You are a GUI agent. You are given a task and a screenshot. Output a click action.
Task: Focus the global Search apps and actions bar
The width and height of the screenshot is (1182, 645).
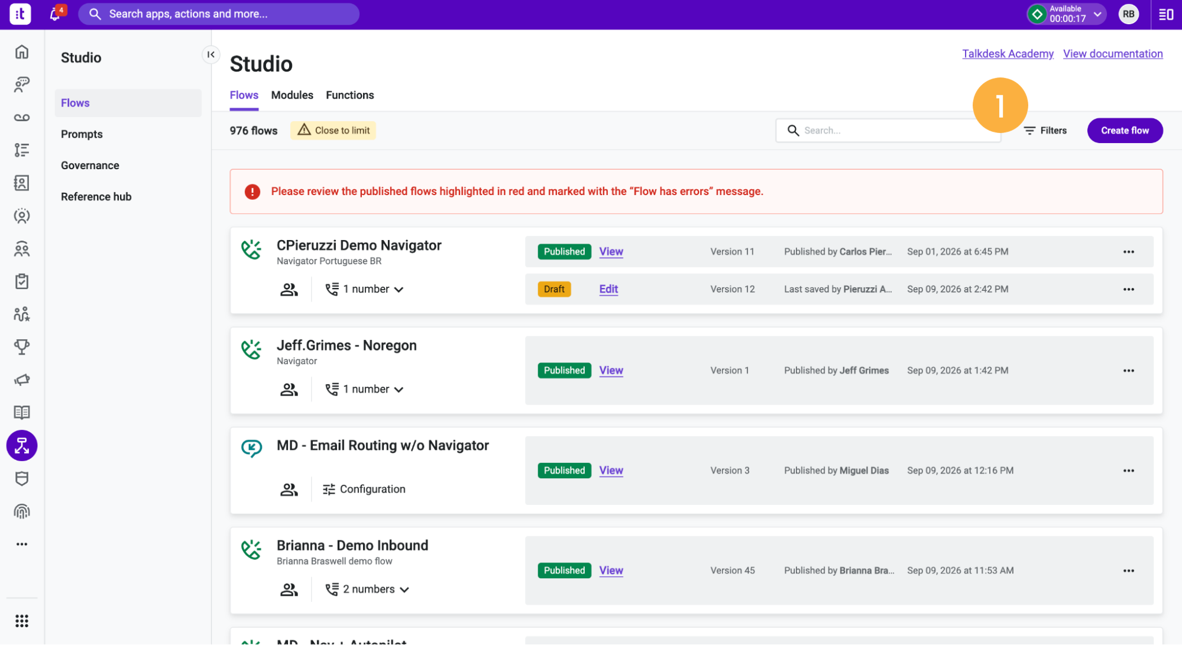[x=219, y=14]
